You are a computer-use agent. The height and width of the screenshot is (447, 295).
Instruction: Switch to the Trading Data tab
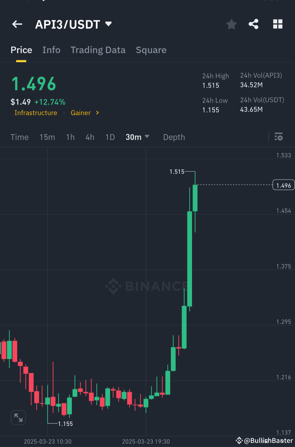point(98,50)
